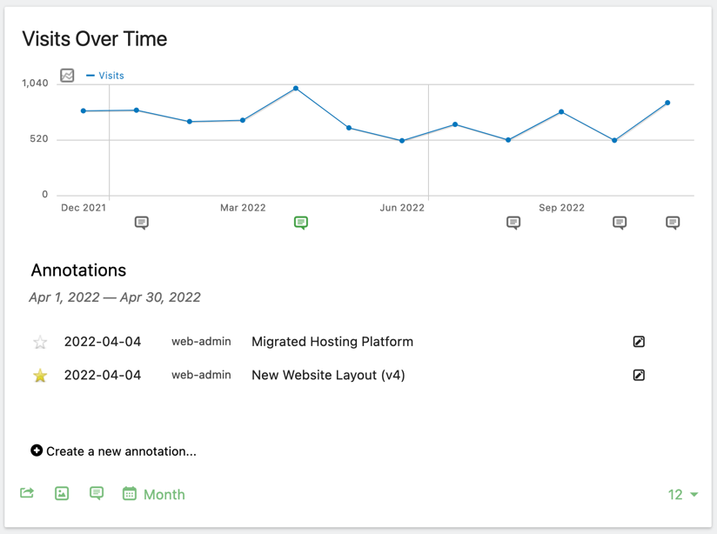Click the green annotation marker below the chart
This screenshot has height=534, width=717.
[x=301, y=223]
